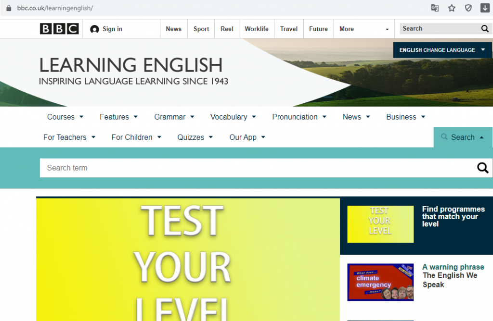Image resolution: width=493 pixels, height=321 pixels.
Task: Click the Search term input field
Action: click(258, 168)
